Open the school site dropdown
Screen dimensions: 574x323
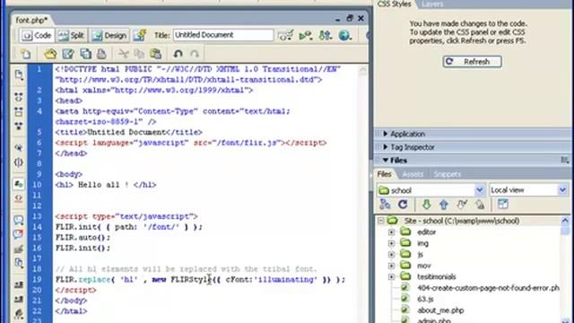click(479, 190)
